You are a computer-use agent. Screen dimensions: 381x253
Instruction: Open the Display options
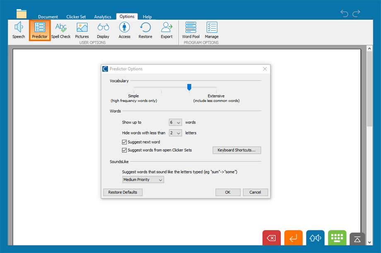click(x=103, y=30)
